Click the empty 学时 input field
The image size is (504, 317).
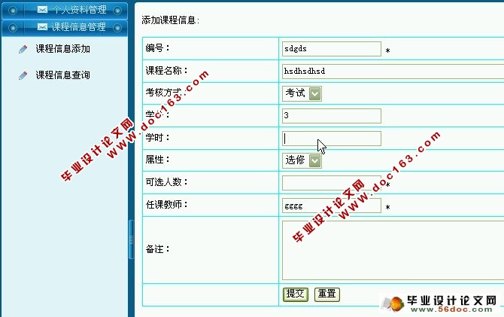coord(332,139)
